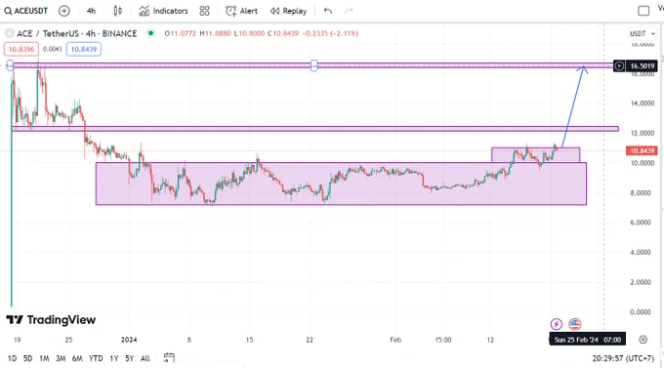Click the sell price 10.8396 button
The height and width of the screenshot is (368, 664).
(x=21, y=49)
